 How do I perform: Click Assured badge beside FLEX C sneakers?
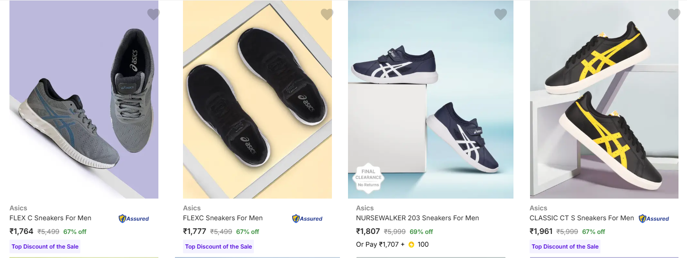click(134, 218)
